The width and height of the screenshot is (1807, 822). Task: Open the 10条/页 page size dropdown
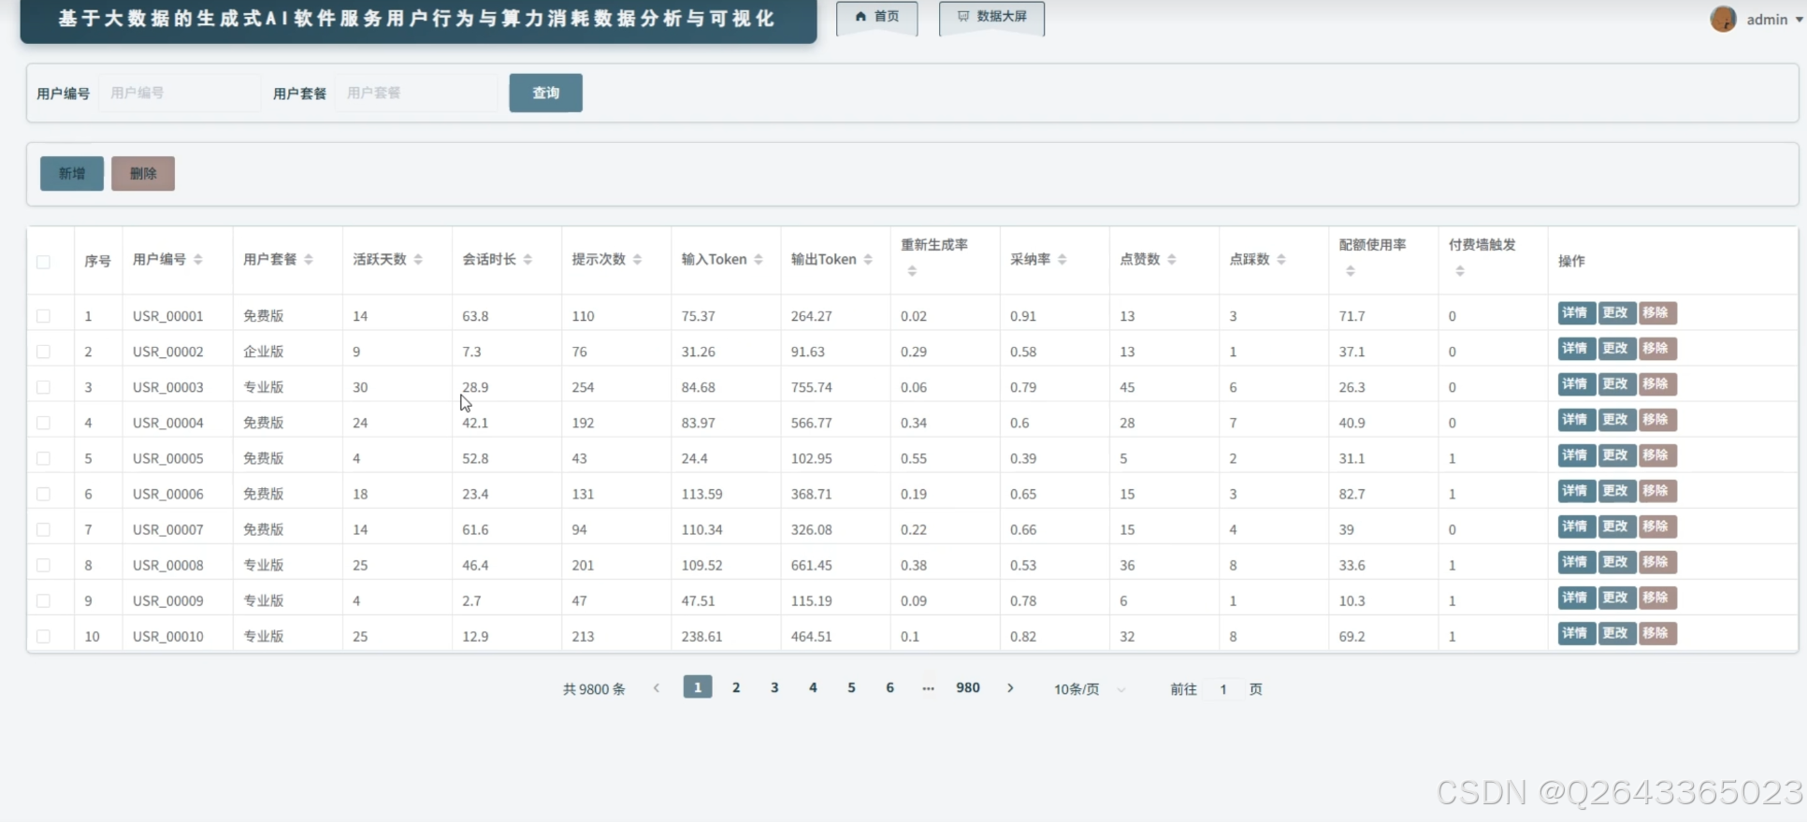[x=1090, y=689]
